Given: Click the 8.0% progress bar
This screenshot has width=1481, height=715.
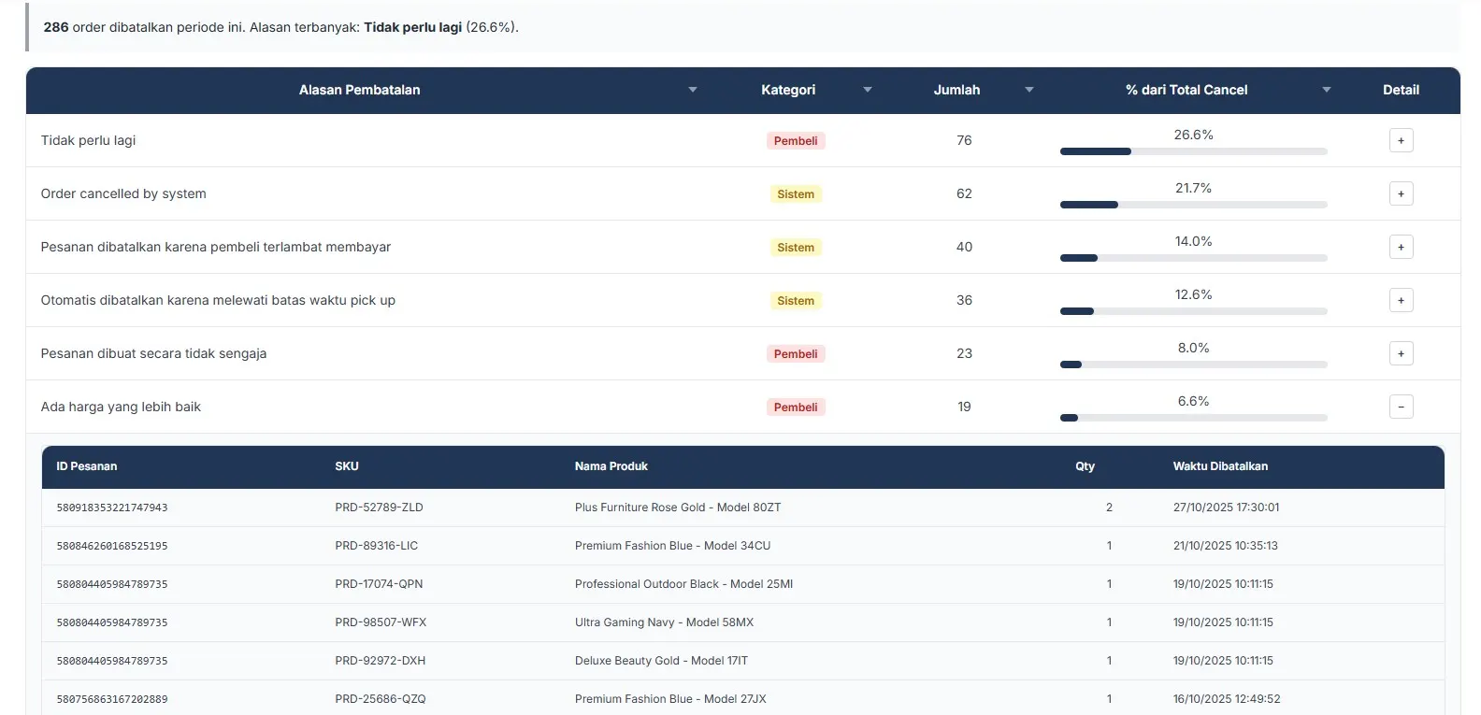Looking at the screenshot, I should (x=1194, y=365).
